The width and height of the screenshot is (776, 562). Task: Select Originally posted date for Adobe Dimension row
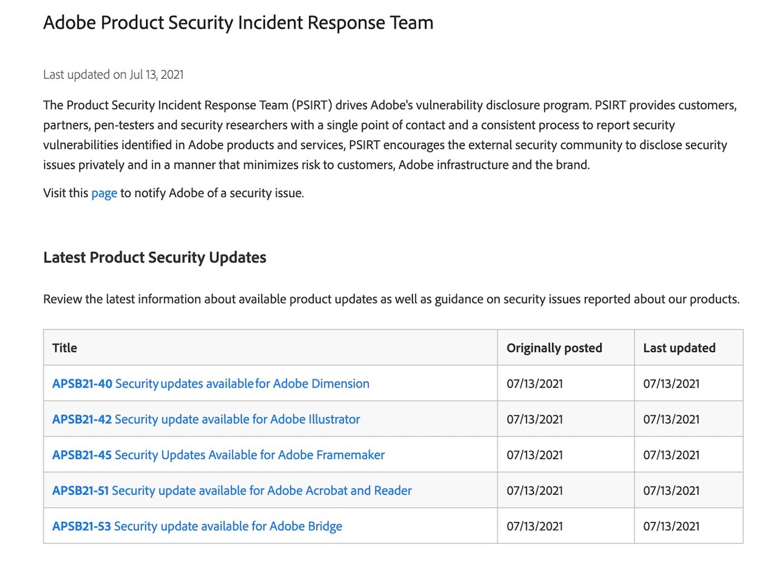[x=535, y=384]
